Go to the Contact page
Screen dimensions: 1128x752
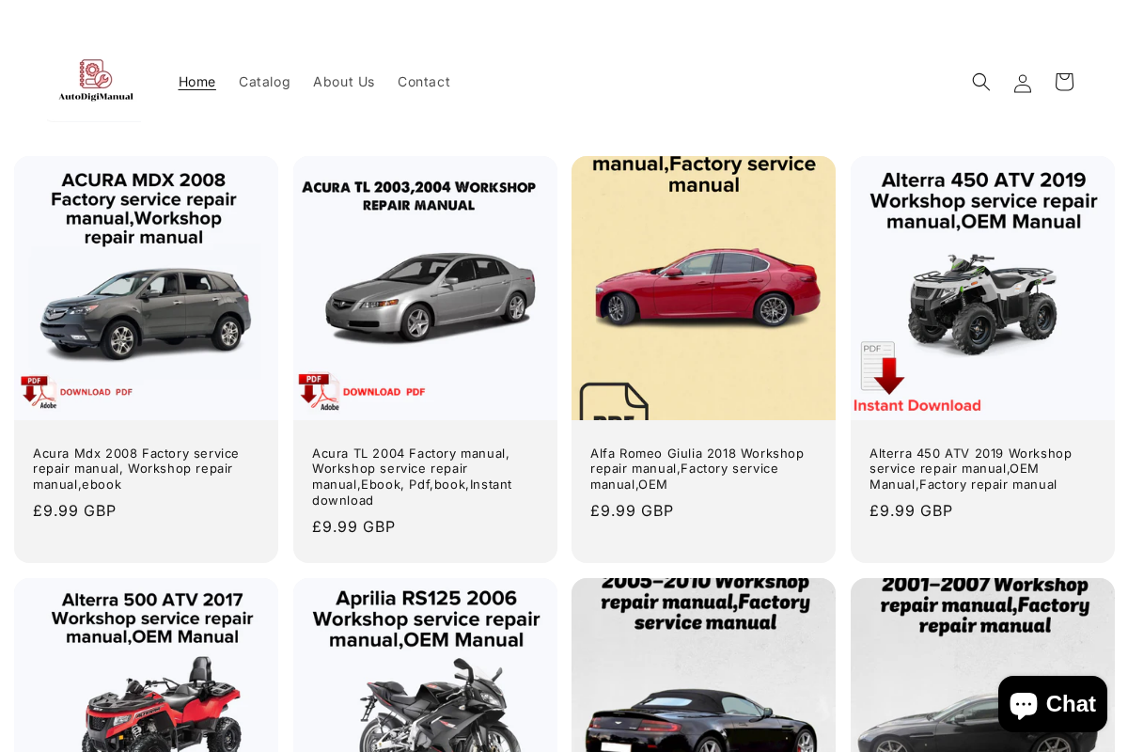click(423, 81)
